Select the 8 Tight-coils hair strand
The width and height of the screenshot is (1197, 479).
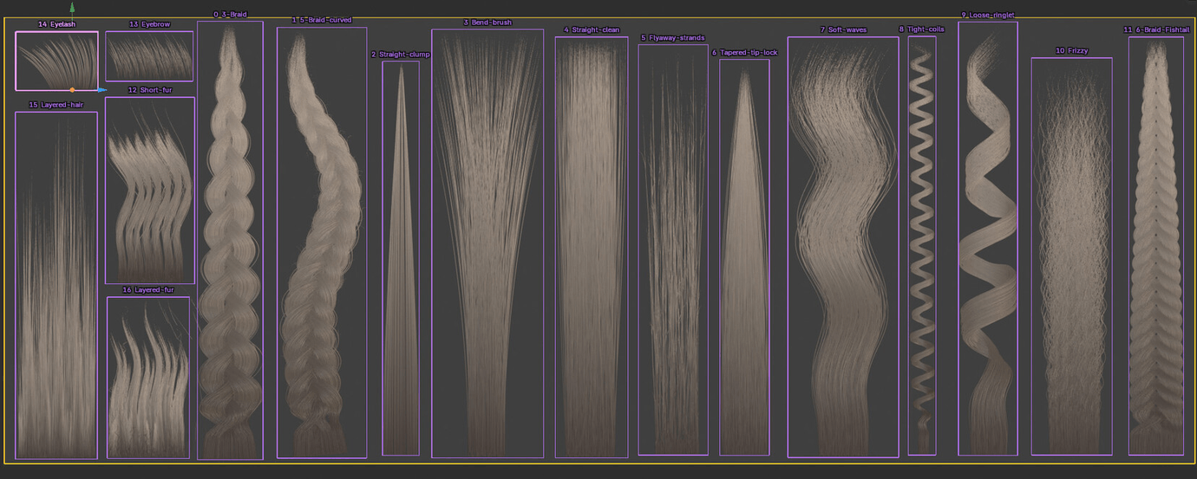click(922, 245)
